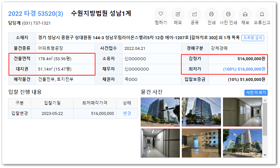Select 입찰변경 row label

[20, 113]
